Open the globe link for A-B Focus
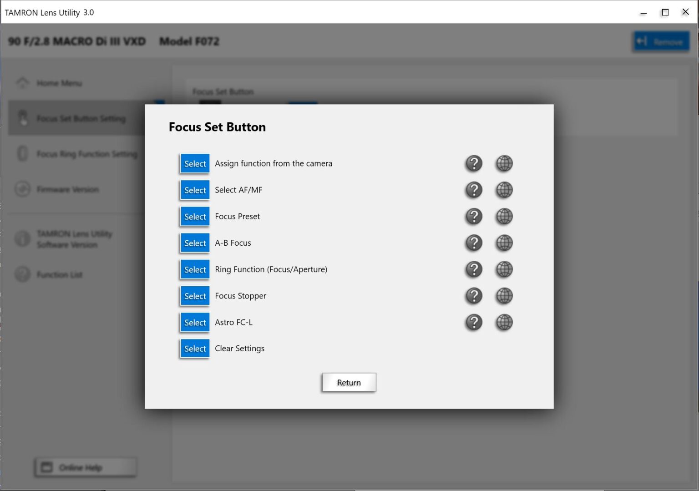 pyautogui.click(x=504, y=243)
